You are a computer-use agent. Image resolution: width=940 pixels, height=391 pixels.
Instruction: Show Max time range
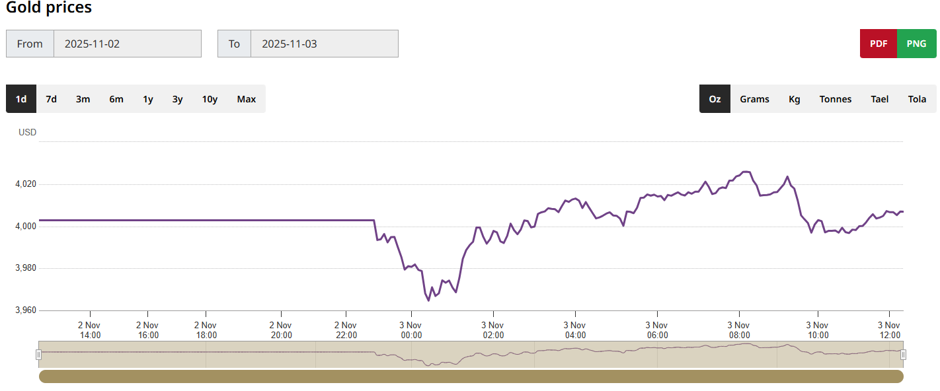[x=246, y=99]
